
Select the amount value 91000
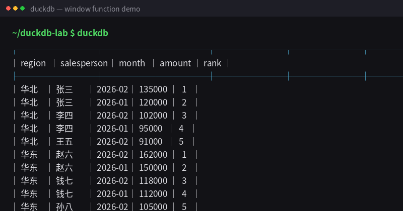151,142
